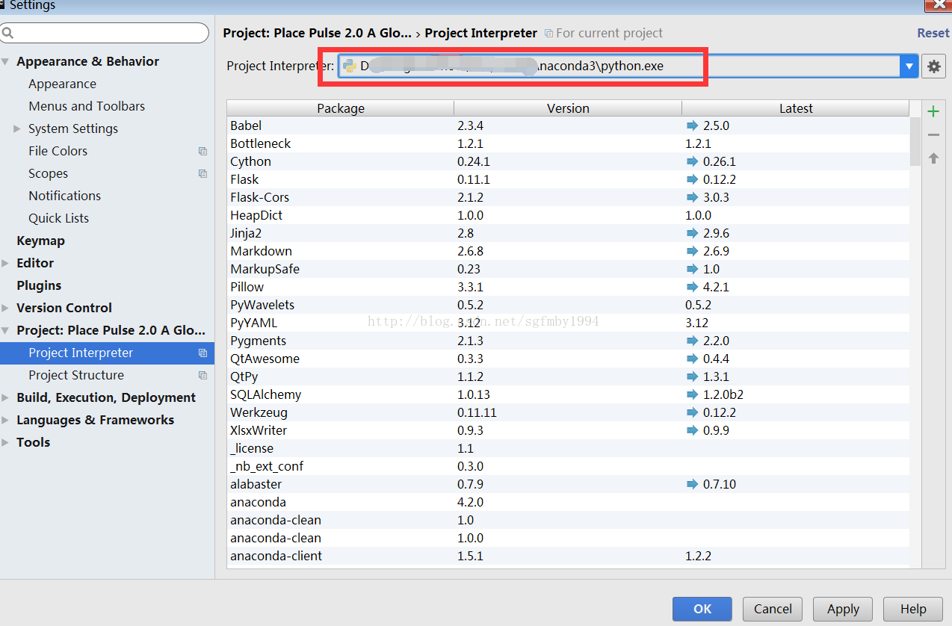Select the Markdown package row
The image size is (952, 626).
pos(568,251)
